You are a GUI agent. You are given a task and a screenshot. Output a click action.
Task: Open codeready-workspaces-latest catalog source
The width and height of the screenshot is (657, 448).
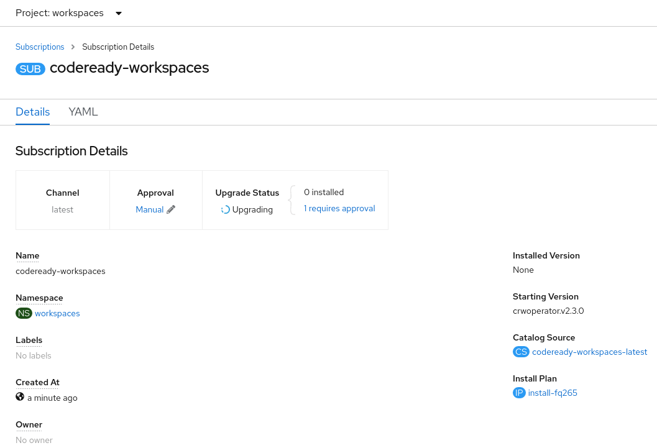[x=589, y=352]
